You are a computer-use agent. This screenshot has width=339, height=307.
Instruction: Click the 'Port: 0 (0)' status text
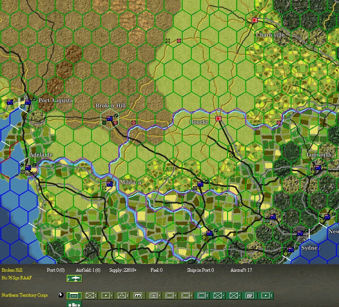click(x=56, y=270)
